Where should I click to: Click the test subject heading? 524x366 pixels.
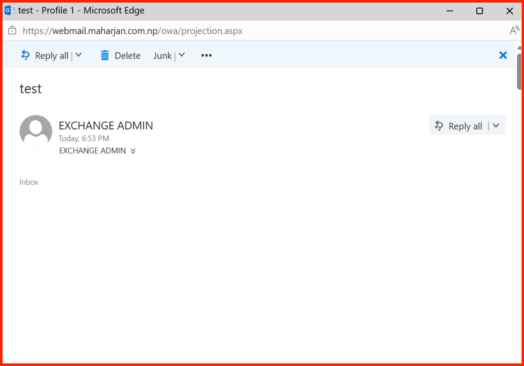30,89
